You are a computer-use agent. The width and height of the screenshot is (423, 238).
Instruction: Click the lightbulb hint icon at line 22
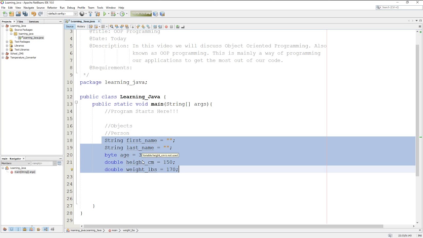pos(72,170)
